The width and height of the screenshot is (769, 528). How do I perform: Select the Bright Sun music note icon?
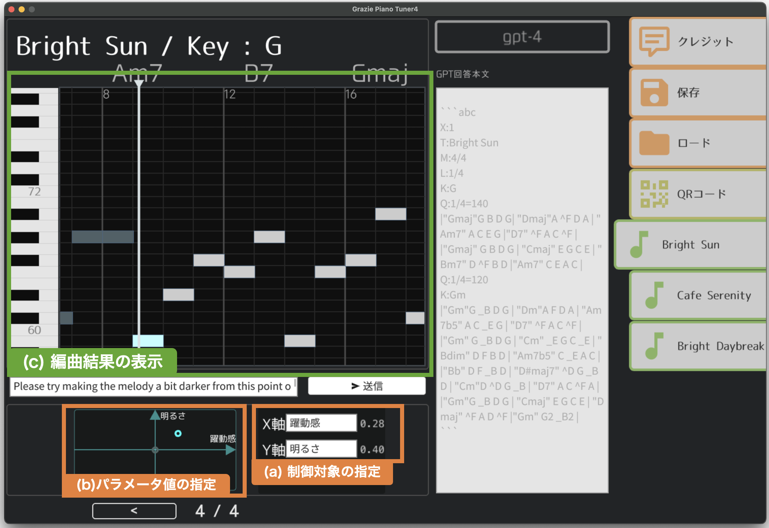click(639, 244)
